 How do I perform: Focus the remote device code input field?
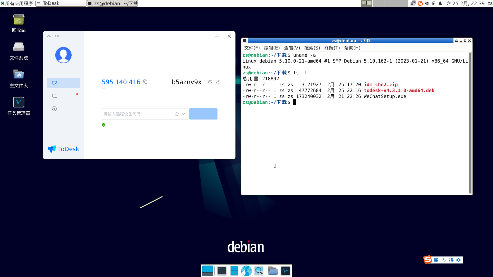[137, 114]
